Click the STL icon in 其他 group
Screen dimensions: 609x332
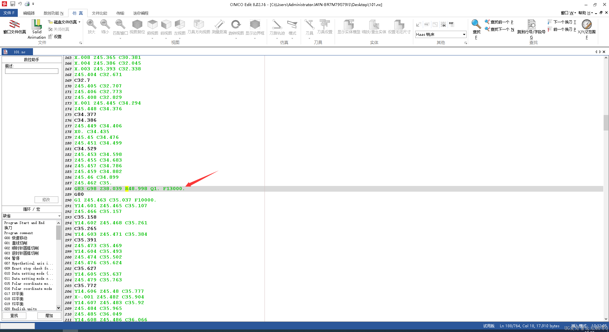(x=443, y=24)
